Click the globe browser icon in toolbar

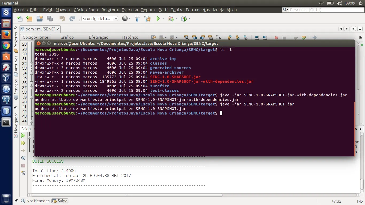[125, 19]
